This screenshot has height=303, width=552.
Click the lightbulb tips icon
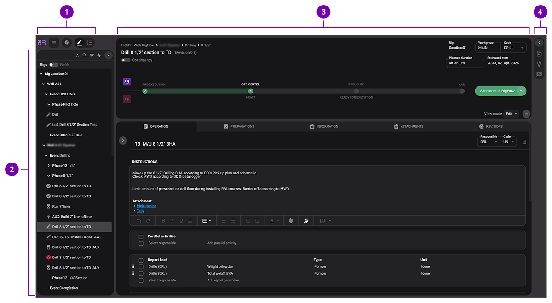539,64
